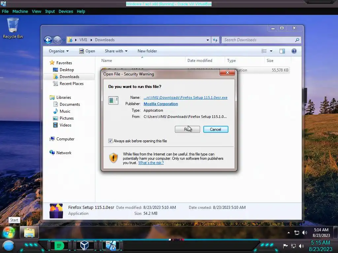Click the Firefox Setup icon in details pane

(x=56, y=211)
